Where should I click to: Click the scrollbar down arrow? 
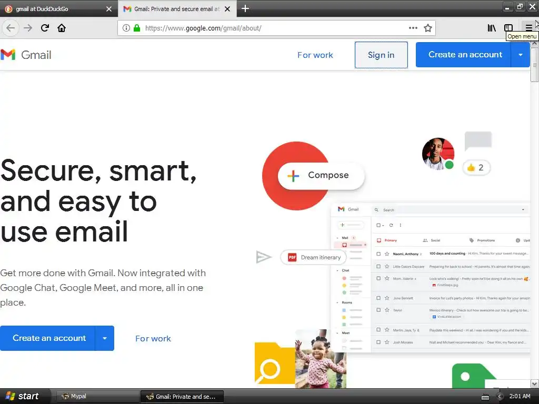(x=535, y=383)
